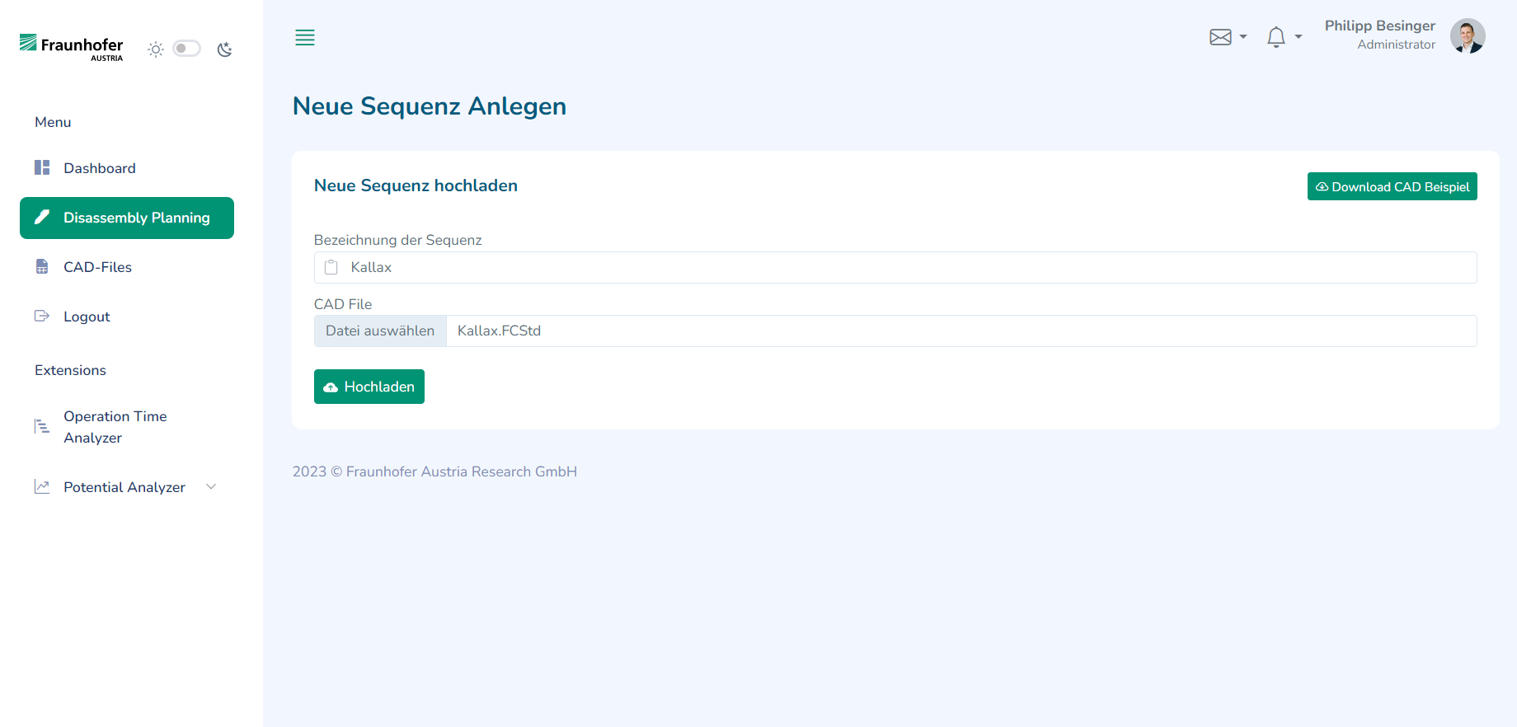Click the Philipp Besinger user name
This screenshot has width=1517, height=727.
click(x=1379, y=26)
